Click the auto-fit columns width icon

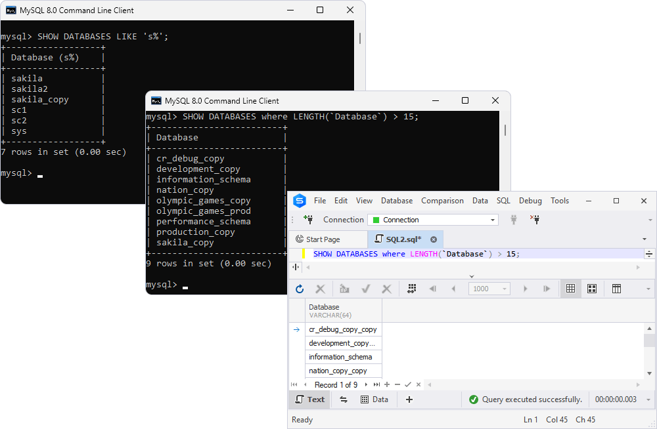click(x=412, y=289)
